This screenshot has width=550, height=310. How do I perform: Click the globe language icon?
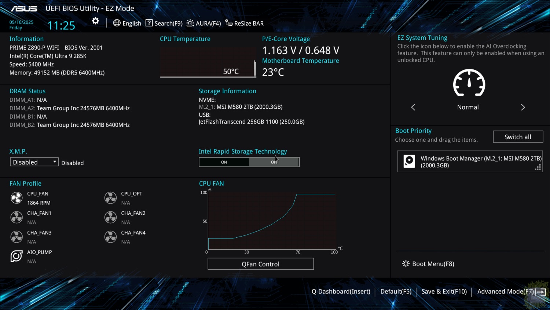(x=117, y=23)
